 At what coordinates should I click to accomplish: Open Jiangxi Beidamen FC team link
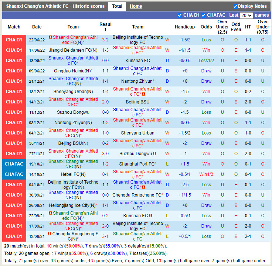pyautogui.click(x=73, y=50)
